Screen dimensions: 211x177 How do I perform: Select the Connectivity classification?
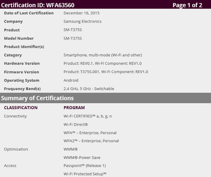pos(15,116)
